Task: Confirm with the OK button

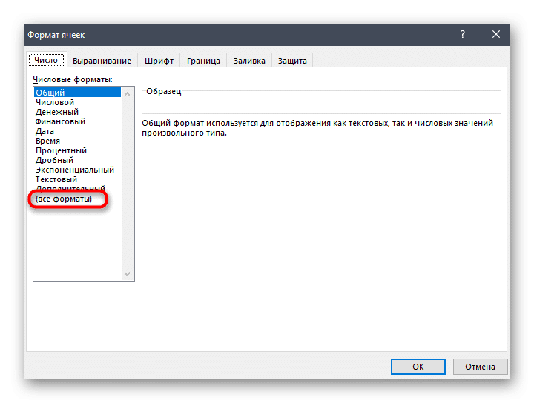Action: coord(418,367)
